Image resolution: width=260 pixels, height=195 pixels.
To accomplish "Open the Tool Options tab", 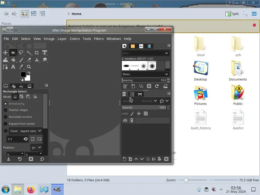I will tap(6, 86).
